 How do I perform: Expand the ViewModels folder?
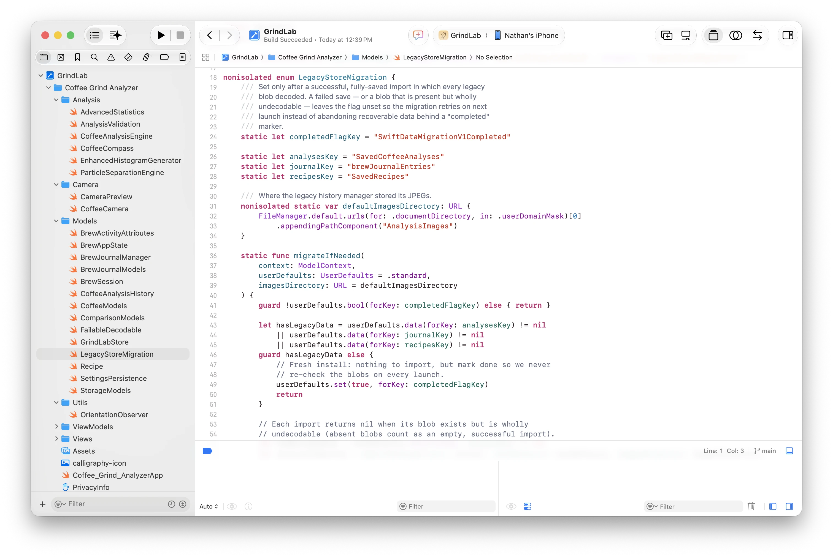tap(56, 427)
